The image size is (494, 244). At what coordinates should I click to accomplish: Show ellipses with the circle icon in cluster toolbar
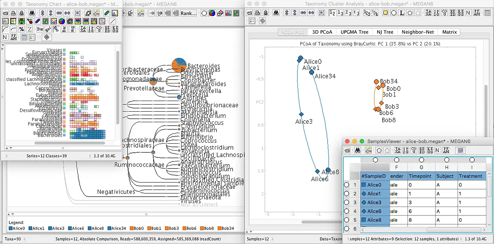coord(394,13)
